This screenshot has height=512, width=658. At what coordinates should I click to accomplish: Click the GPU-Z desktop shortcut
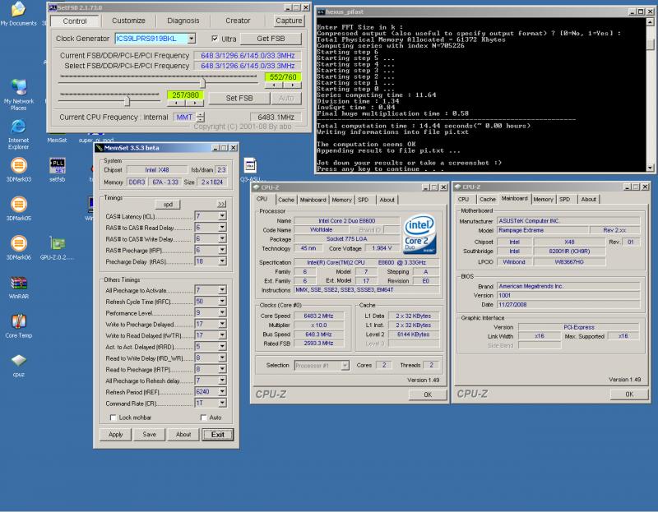click(x=58, y=245)
